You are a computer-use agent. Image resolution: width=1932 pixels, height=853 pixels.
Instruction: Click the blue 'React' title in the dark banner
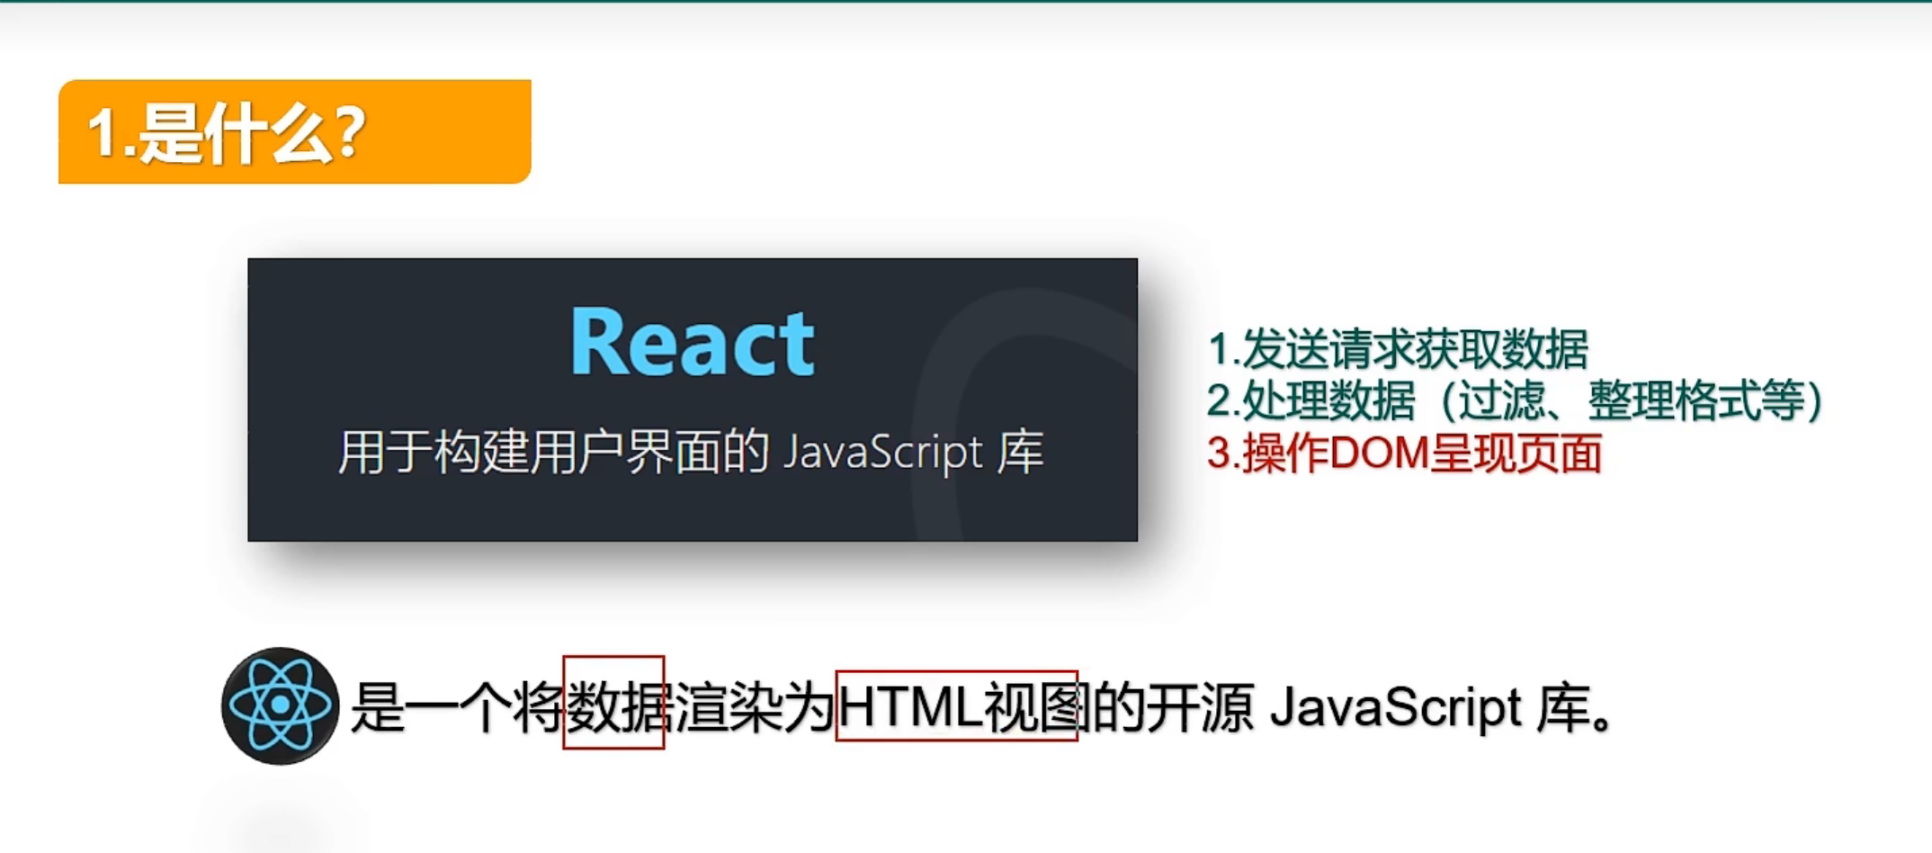pyautogui.click(x=693, y=342)
